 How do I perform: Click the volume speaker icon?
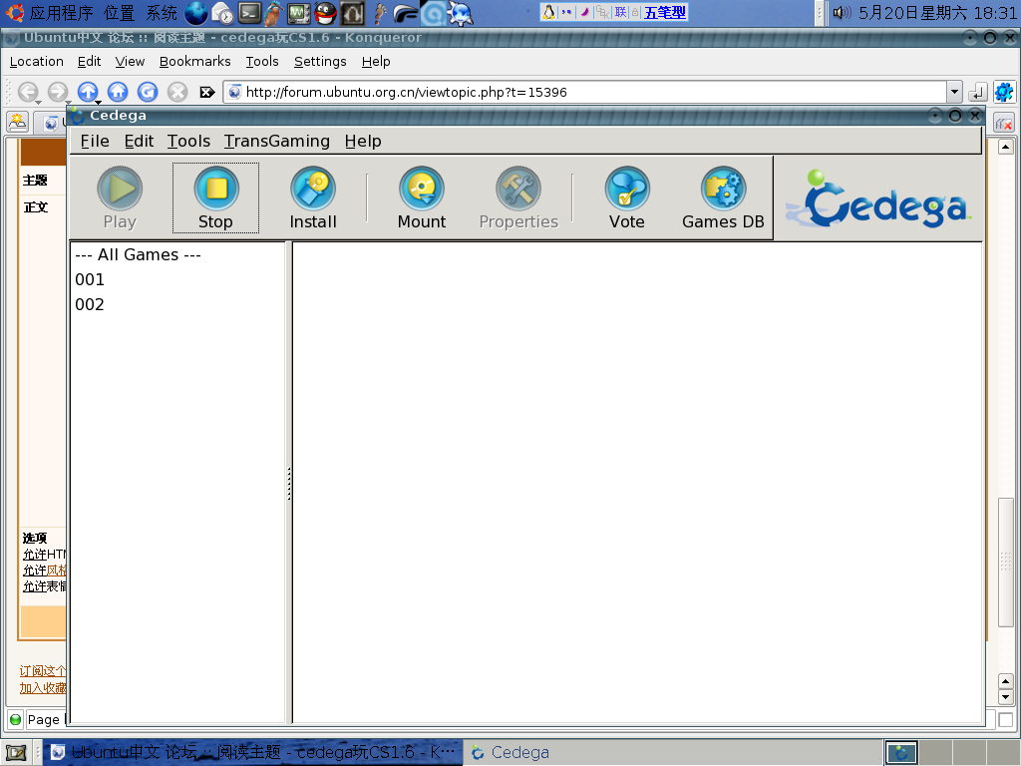coord(842,12)
